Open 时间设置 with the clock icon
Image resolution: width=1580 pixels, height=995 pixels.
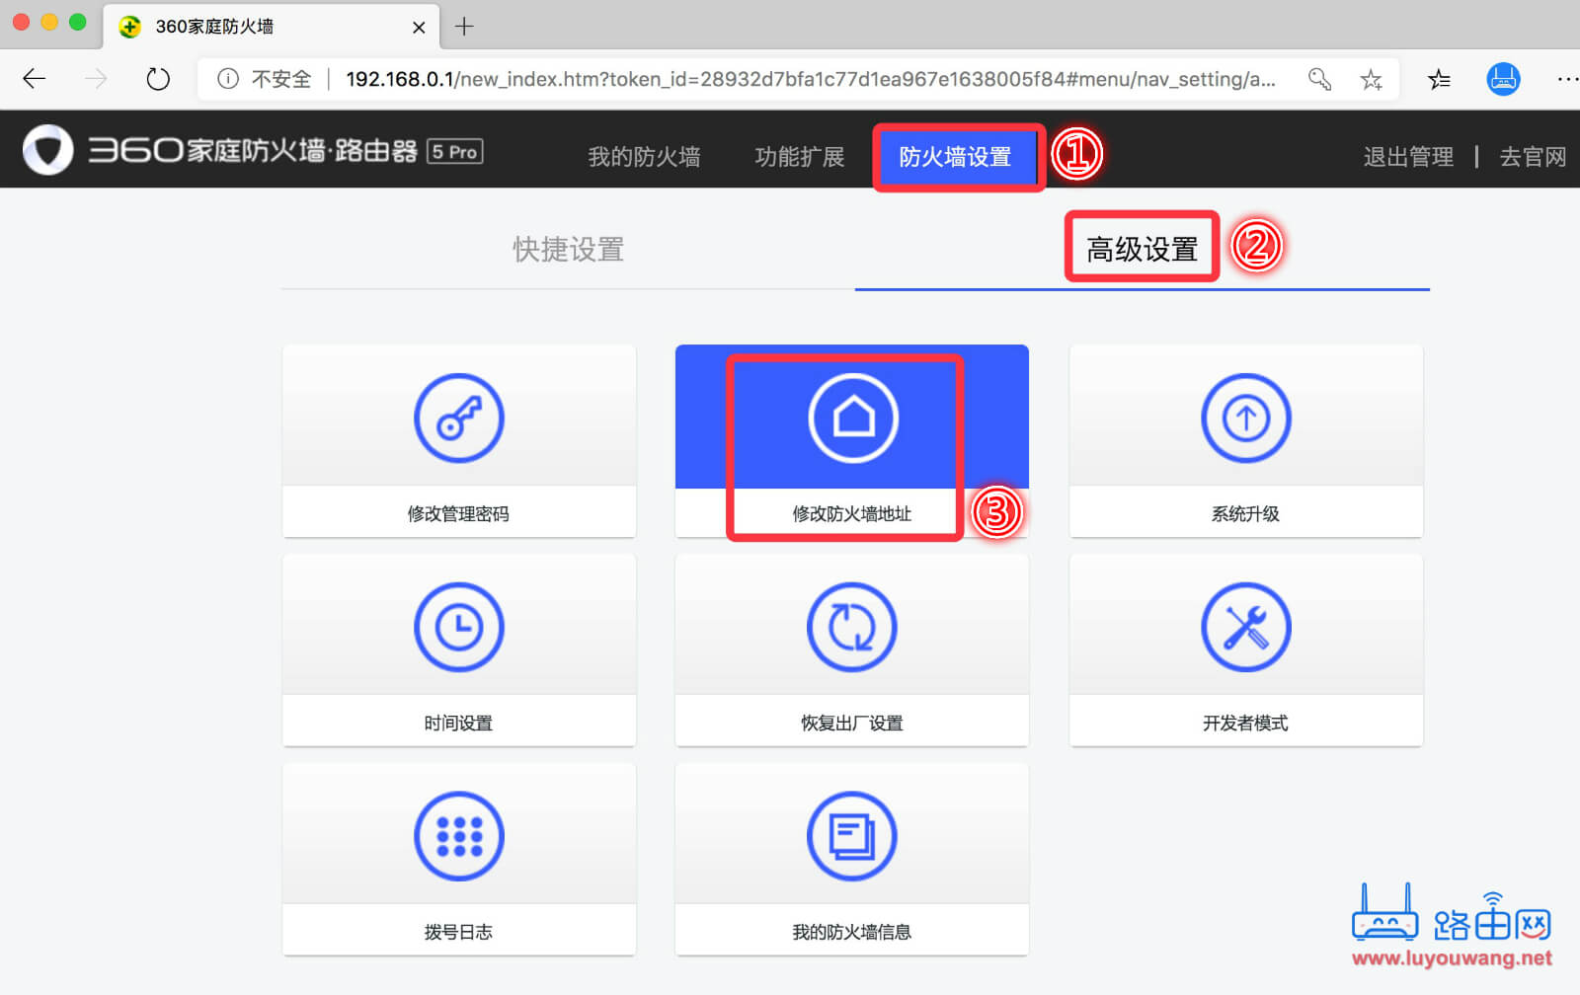pos(458,626)
